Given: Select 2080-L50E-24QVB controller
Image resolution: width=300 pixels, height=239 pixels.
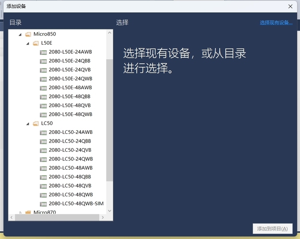Looking at the screenshot, I should pyautogui.click(x=70, y=70).
